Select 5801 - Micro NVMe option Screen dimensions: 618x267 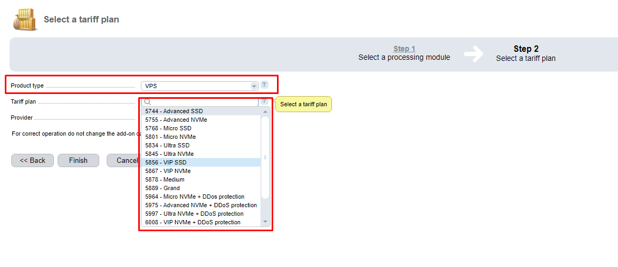169,137
